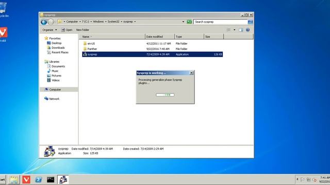Screen dimensions: 330x185
Task: Open the Vivaldi desktop shortcut
Action: coord(3,34)
